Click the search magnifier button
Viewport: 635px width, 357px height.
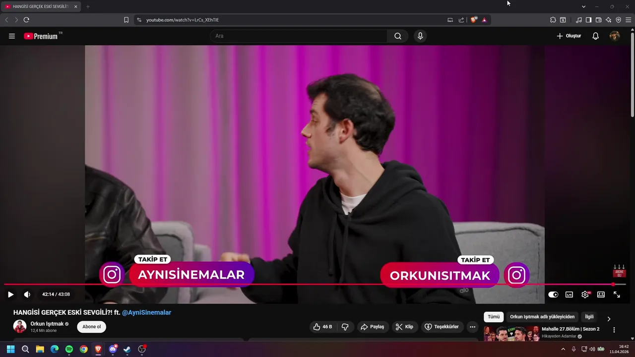point(398,36)
